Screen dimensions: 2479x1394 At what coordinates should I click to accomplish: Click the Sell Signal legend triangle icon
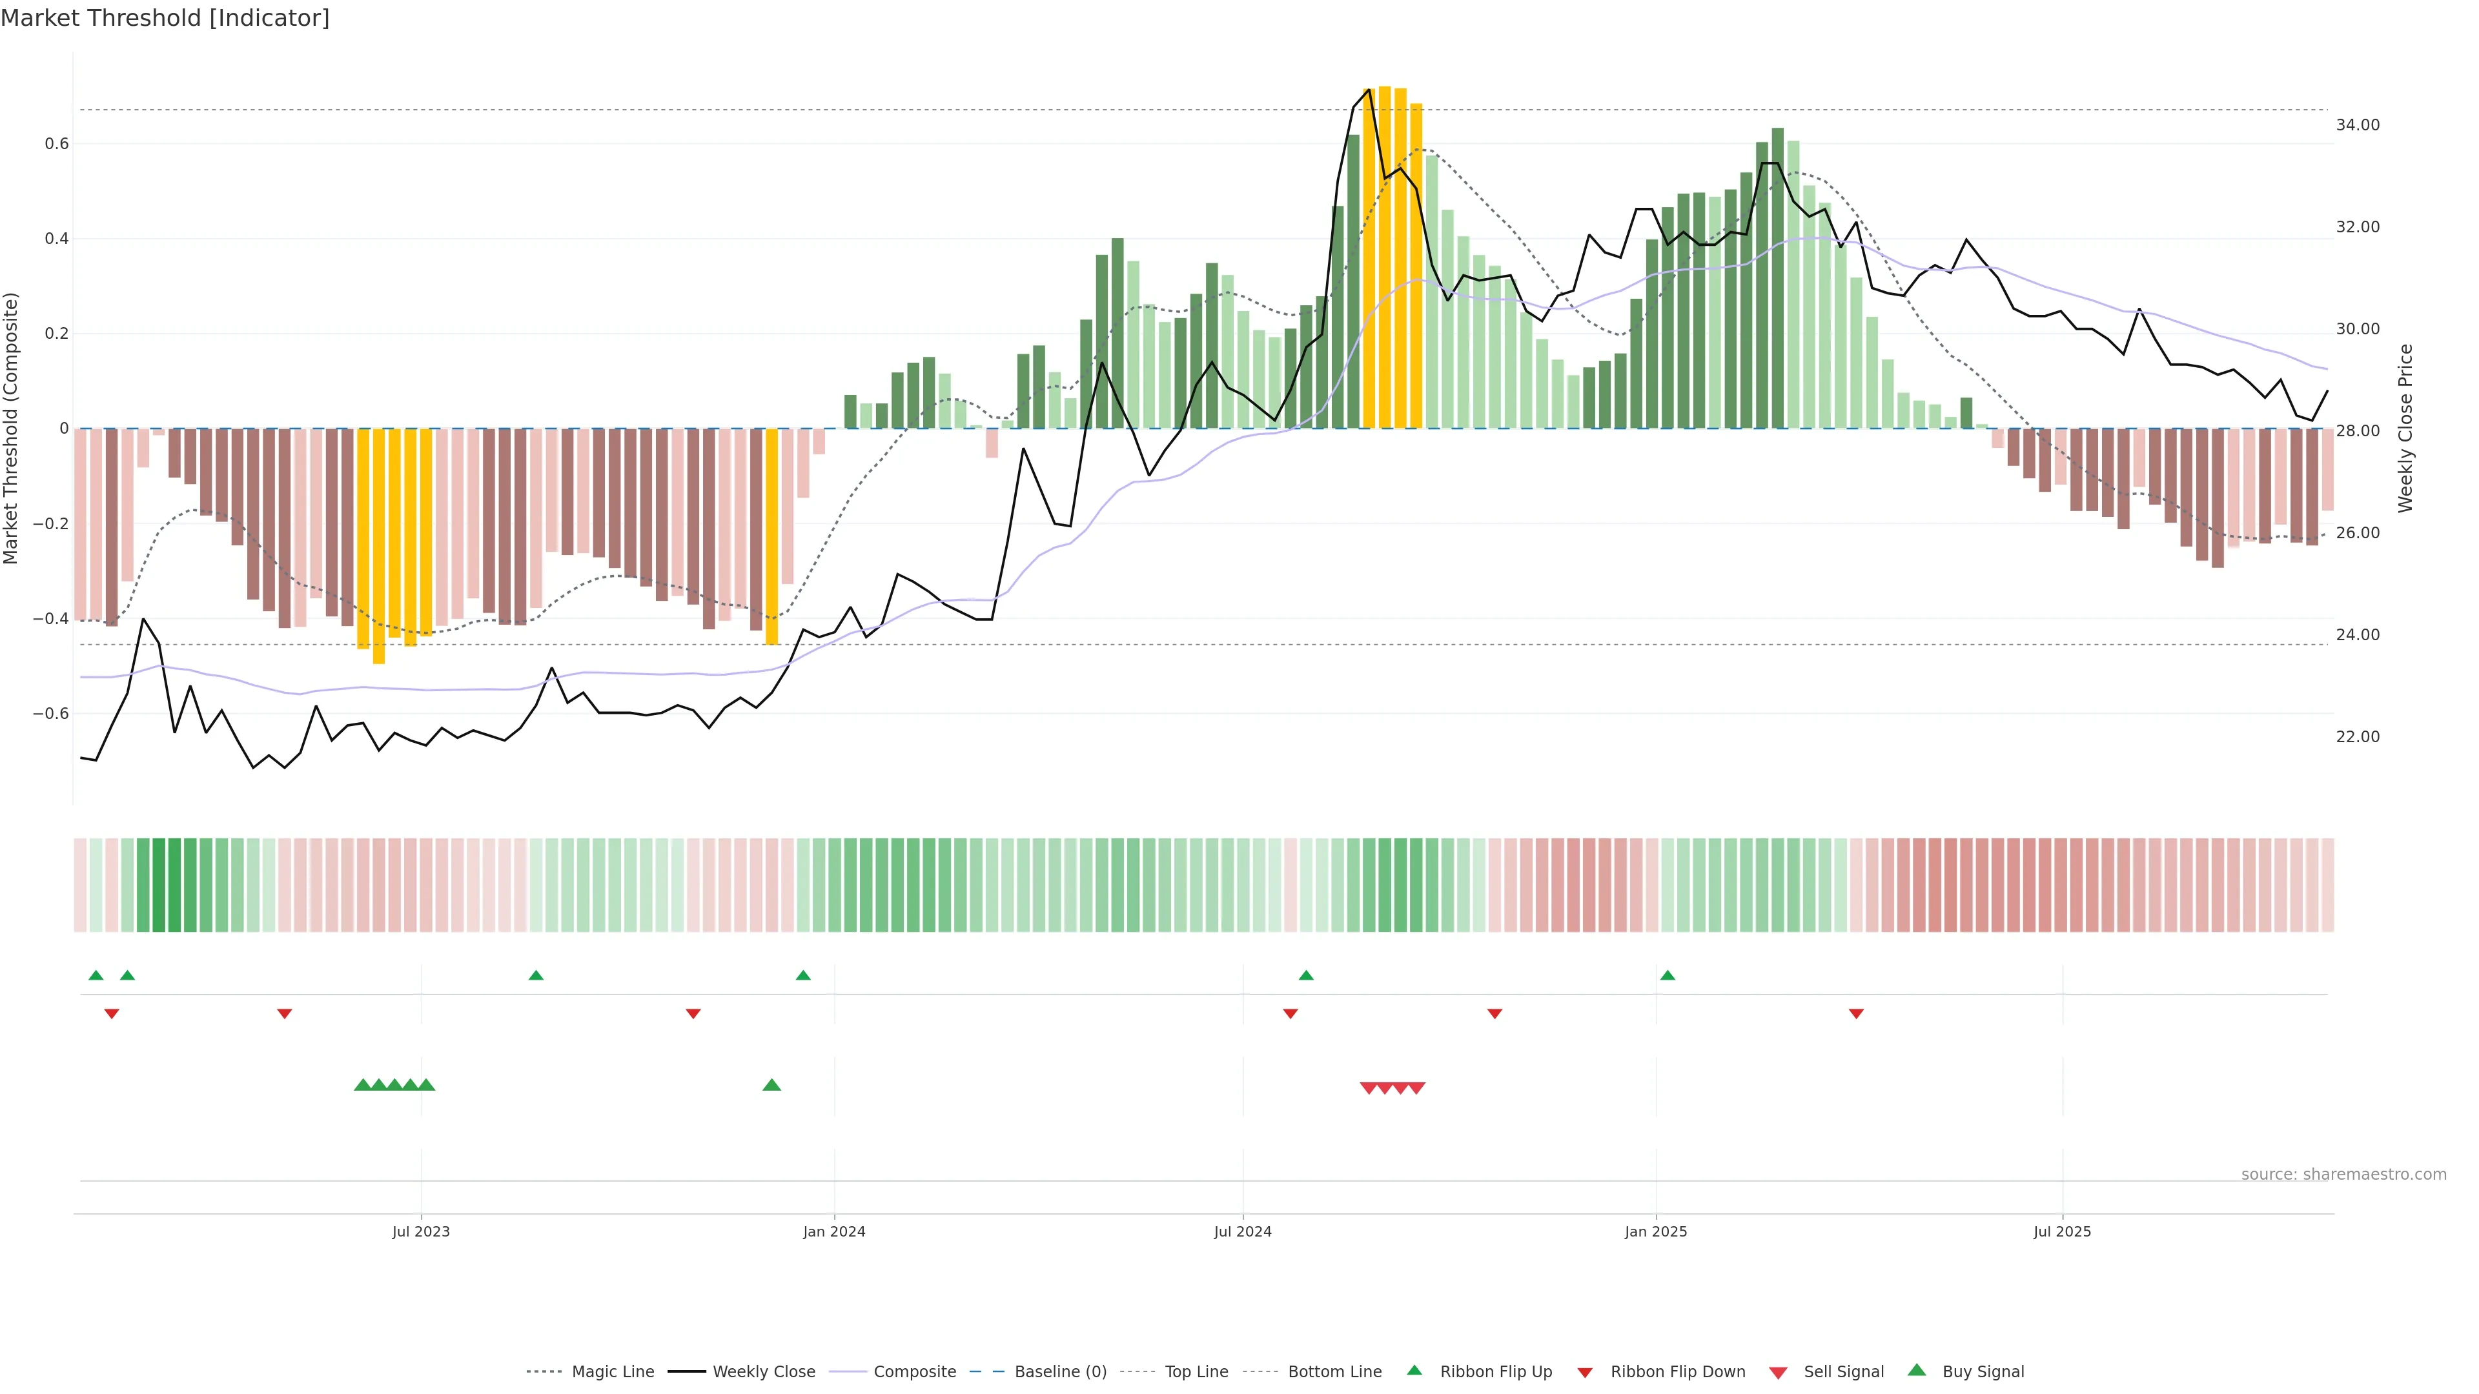[x=1777, y=1373]
